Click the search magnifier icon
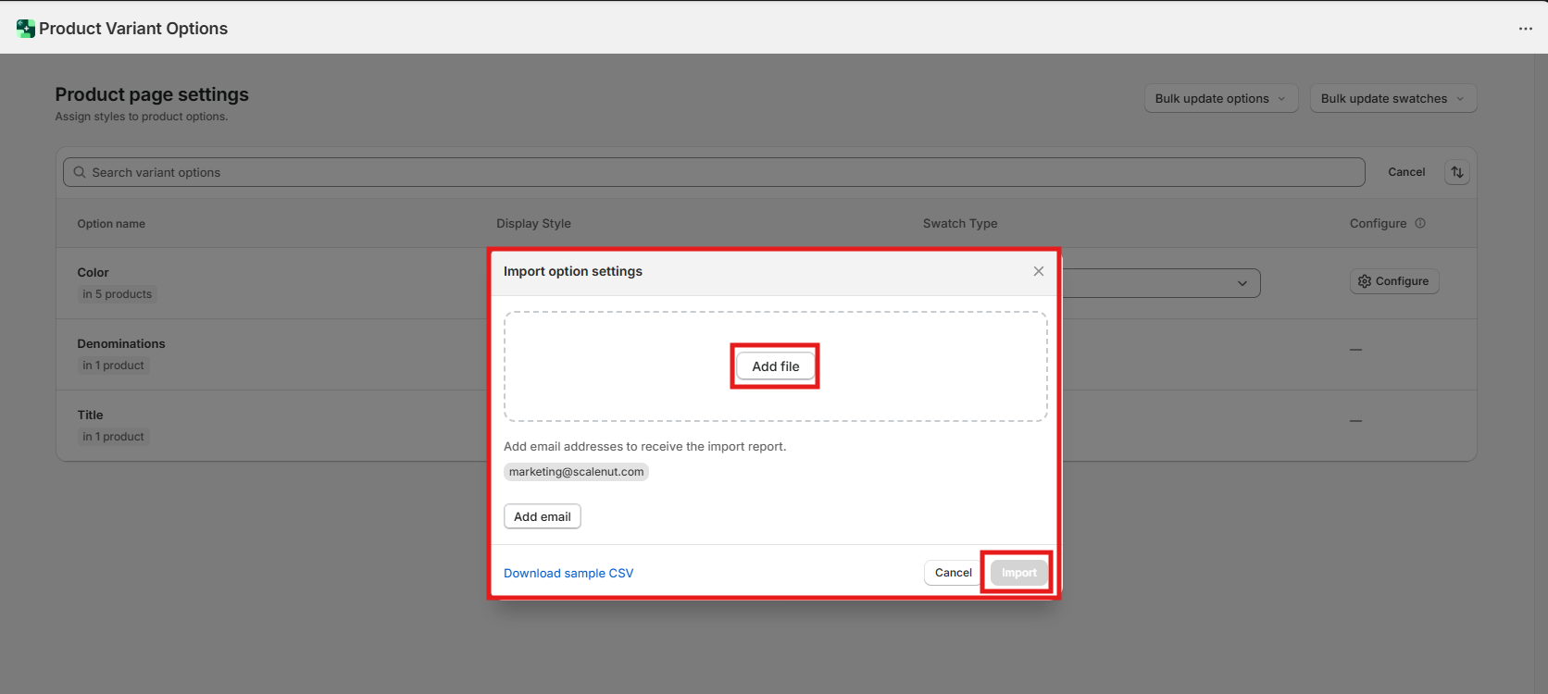1548x694 pixels. pos(80,172)
